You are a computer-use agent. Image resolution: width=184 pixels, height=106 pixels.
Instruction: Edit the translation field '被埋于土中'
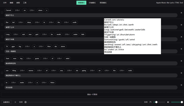point(91,27)
